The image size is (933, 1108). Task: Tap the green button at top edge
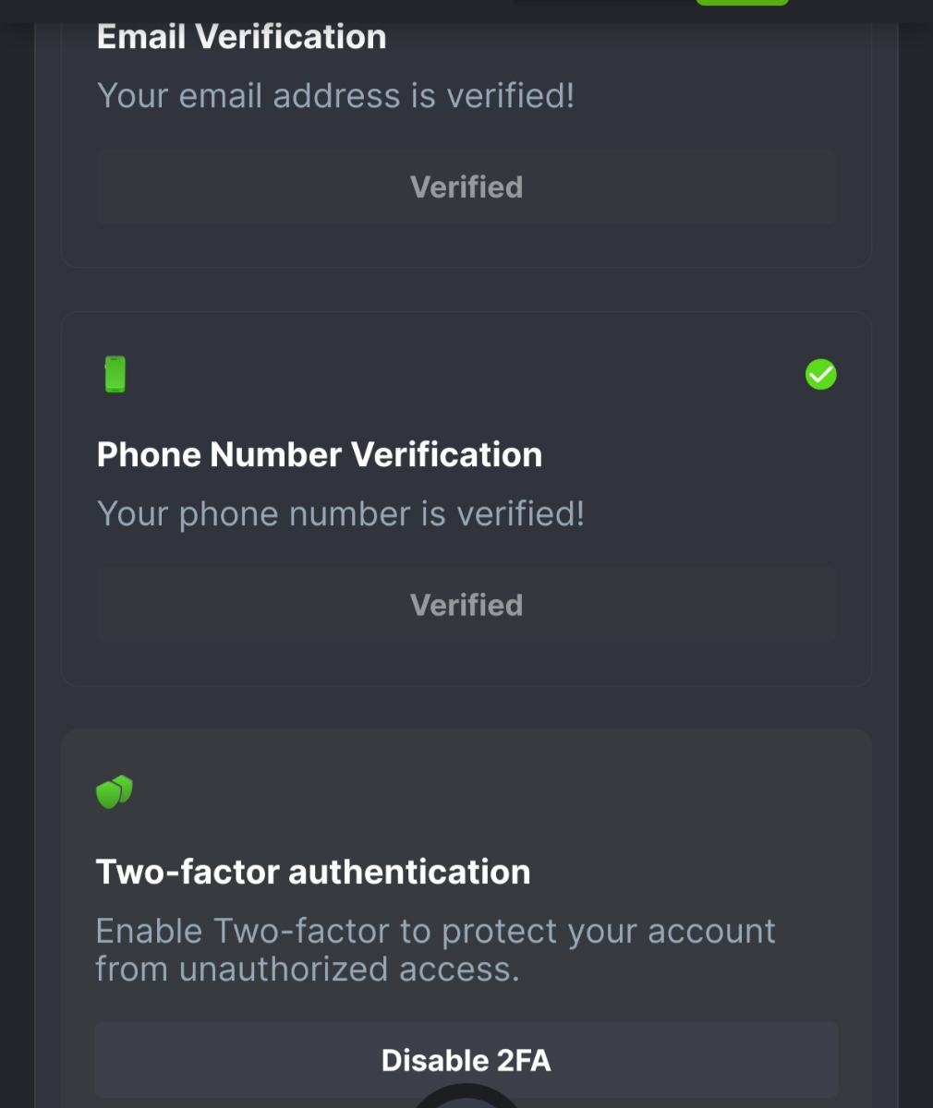point(742,3)
